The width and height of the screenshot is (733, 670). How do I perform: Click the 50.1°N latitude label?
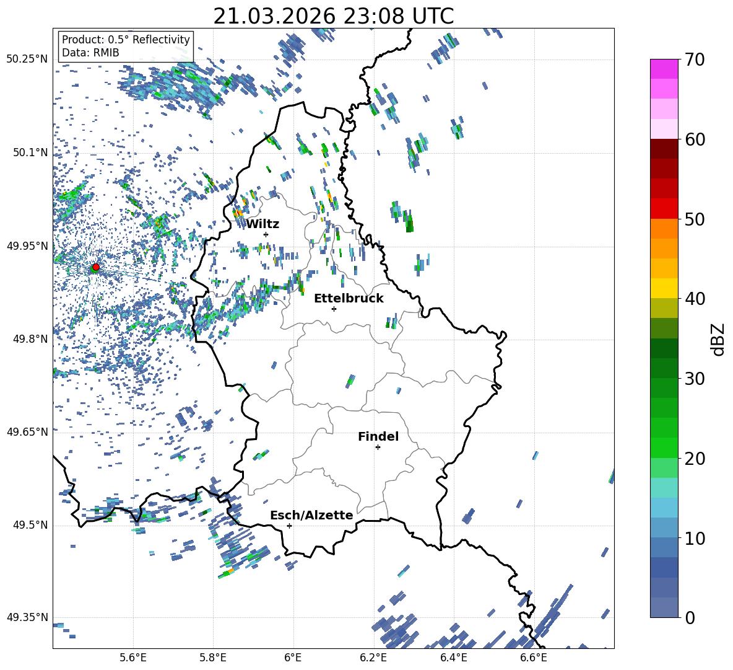(30, 152)
